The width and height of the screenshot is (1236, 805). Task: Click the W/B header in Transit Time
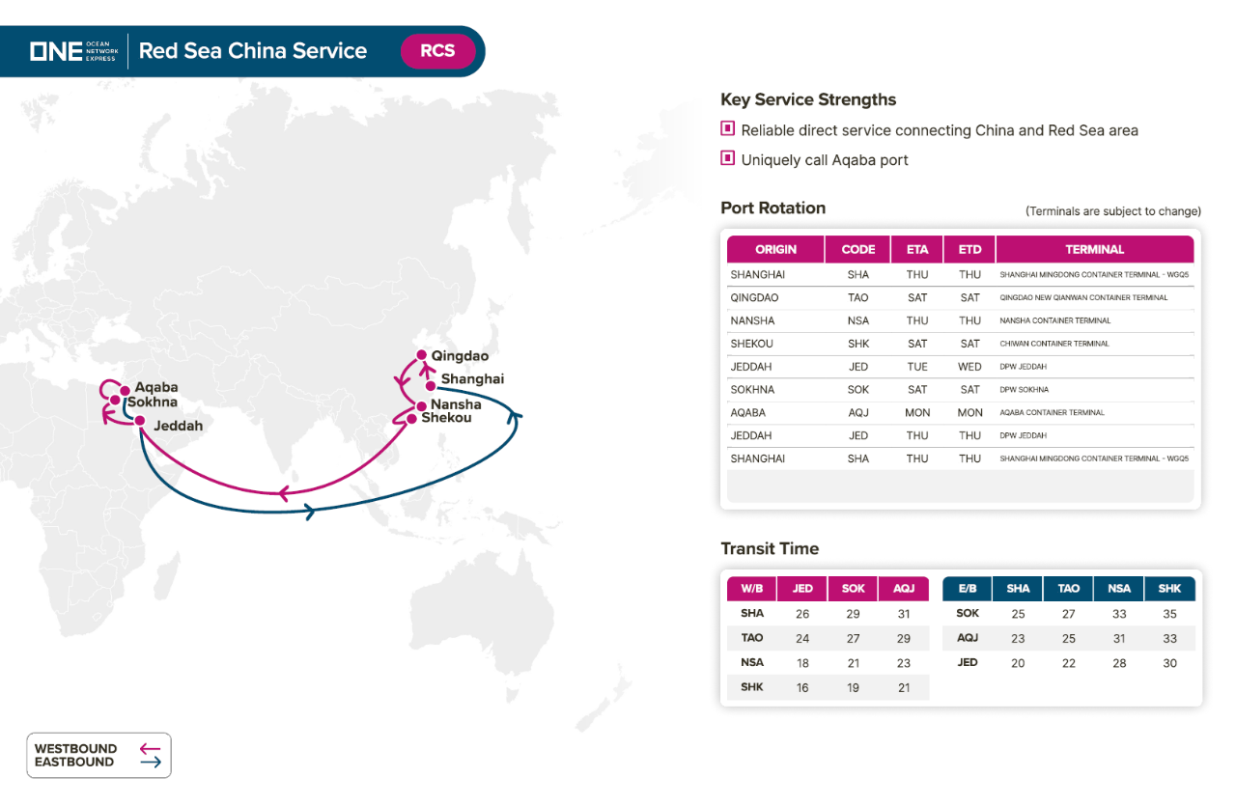tap(752, 589)
